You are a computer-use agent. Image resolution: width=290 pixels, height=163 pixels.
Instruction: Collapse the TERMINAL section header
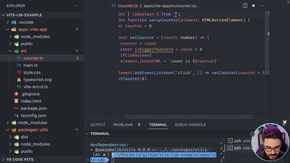tap(87, 134)
